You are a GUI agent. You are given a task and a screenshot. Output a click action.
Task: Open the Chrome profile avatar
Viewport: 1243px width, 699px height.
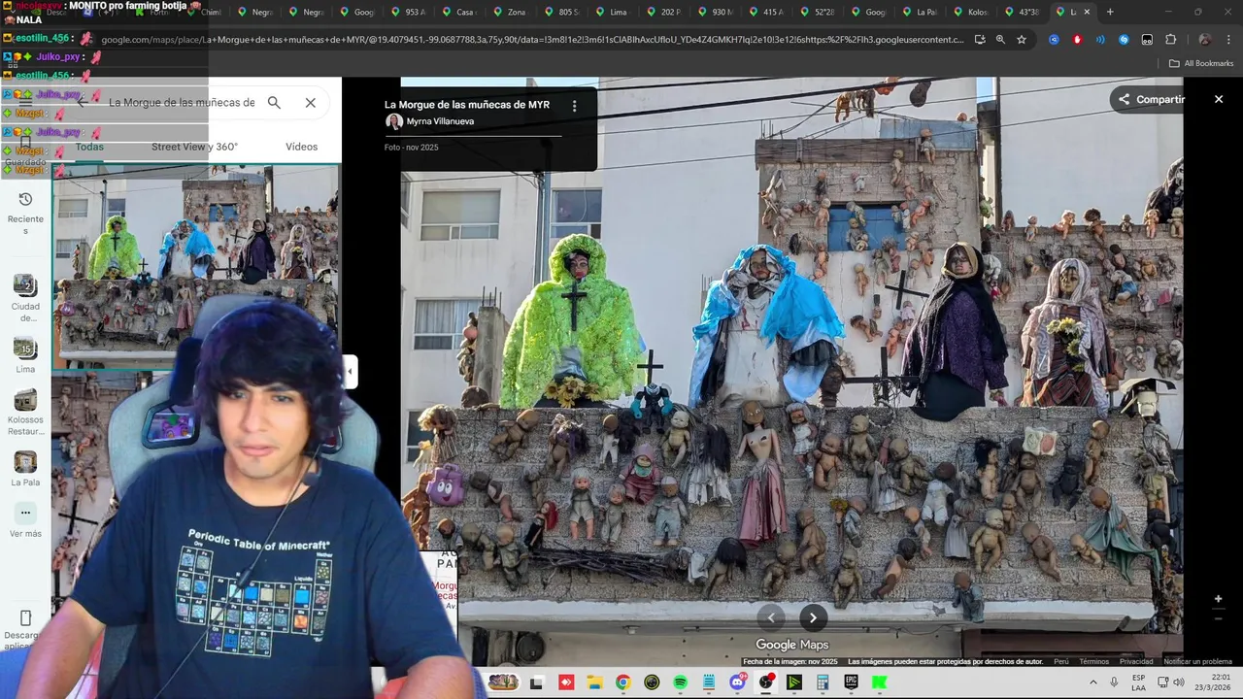click(x=1204, y=40)
